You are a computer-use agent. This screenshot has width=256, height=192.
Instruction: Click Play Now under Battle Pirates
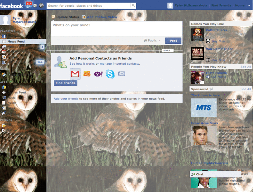(x=218, y=41)
